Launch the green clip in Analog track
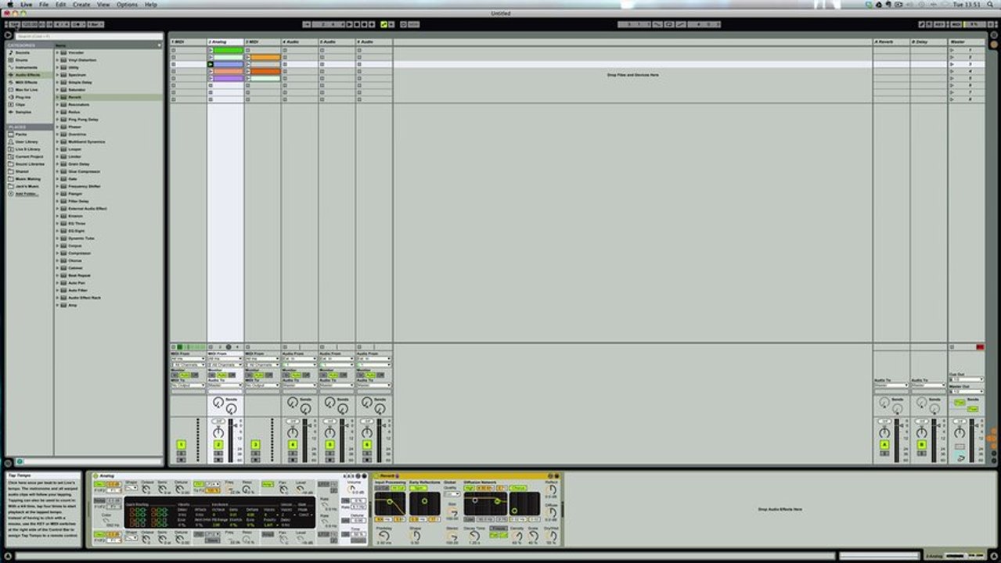Viewport: 1001px width, 563px height. click(211, 50)
